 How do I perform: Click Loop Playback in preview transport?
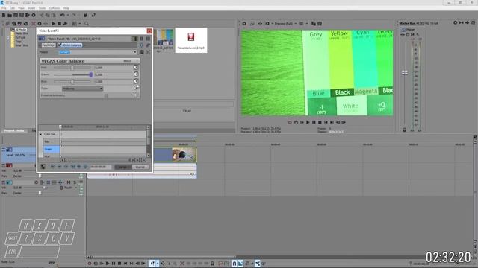[296, 122]
